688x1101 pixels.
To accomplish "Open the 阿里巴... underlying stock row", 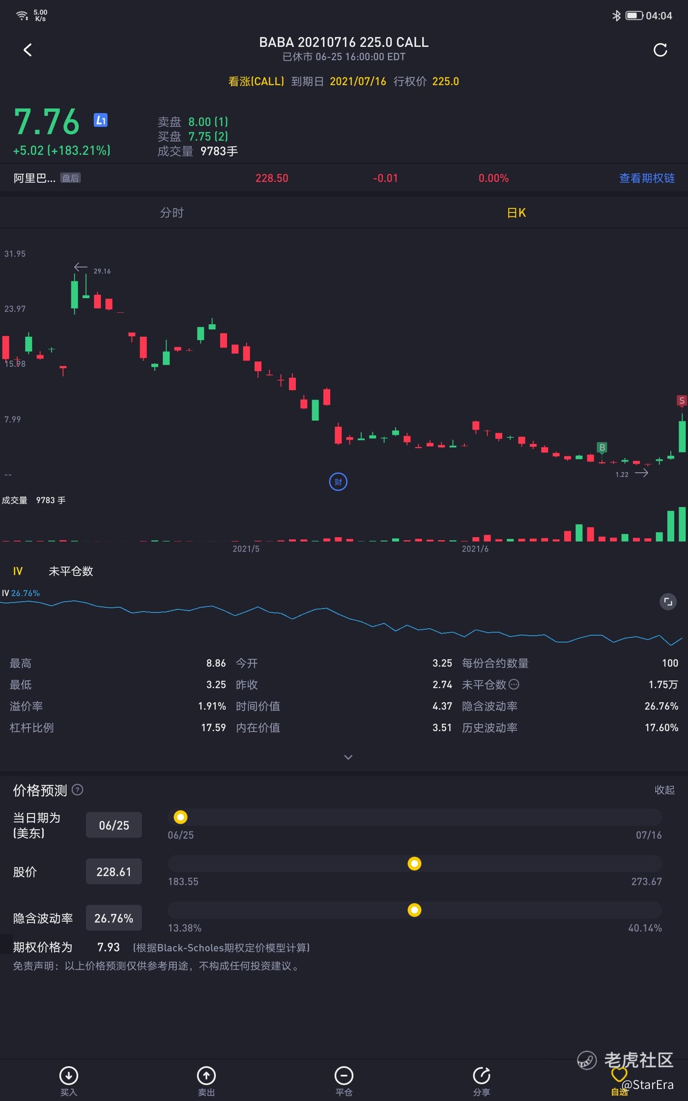I will point(344,178).
